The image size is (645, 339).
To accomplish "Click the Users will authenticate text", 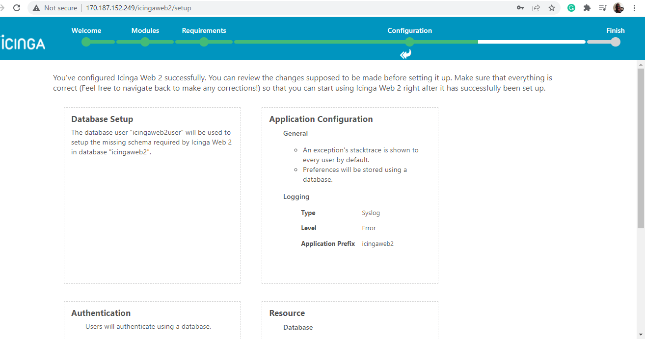I will pos(148,326).
